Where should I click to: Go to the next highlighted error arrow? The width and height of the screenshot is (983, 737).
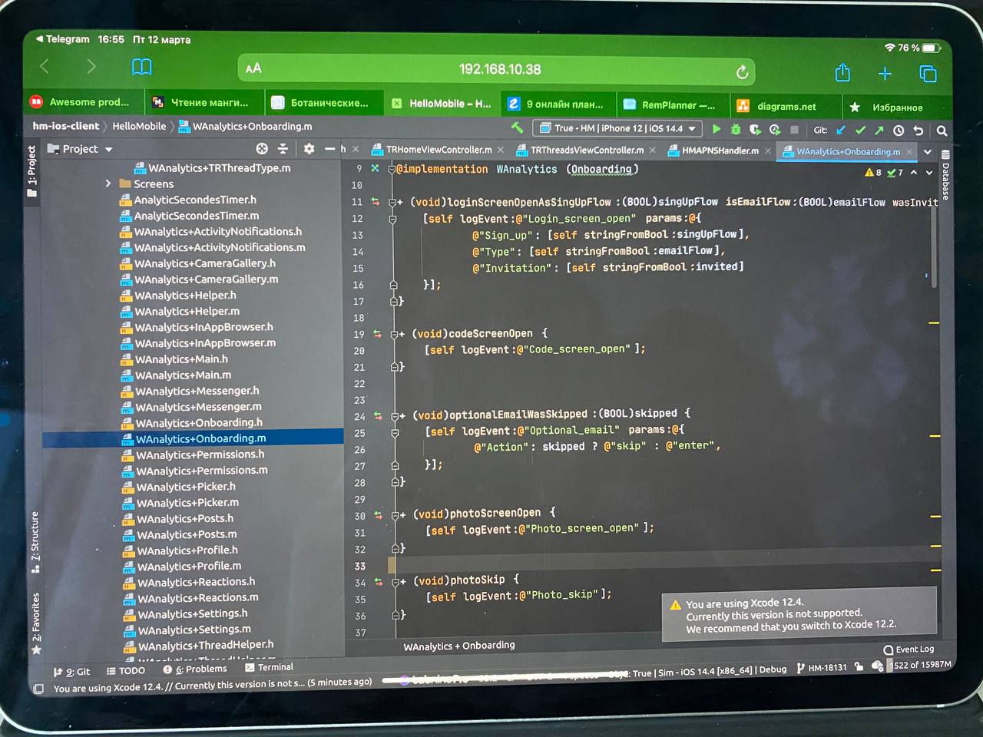coord(929,173)
